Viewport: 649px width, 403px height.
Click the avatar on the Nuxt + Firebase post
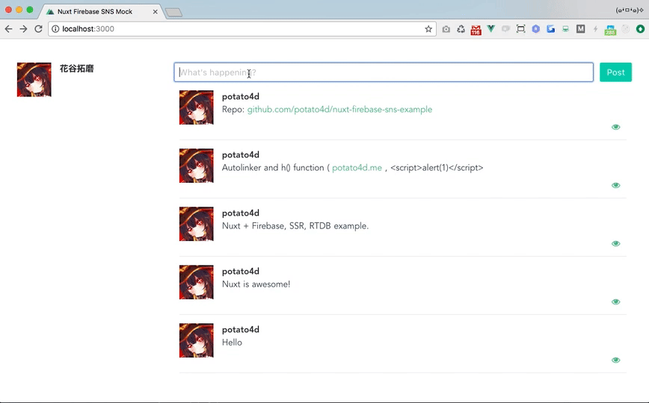196,224
